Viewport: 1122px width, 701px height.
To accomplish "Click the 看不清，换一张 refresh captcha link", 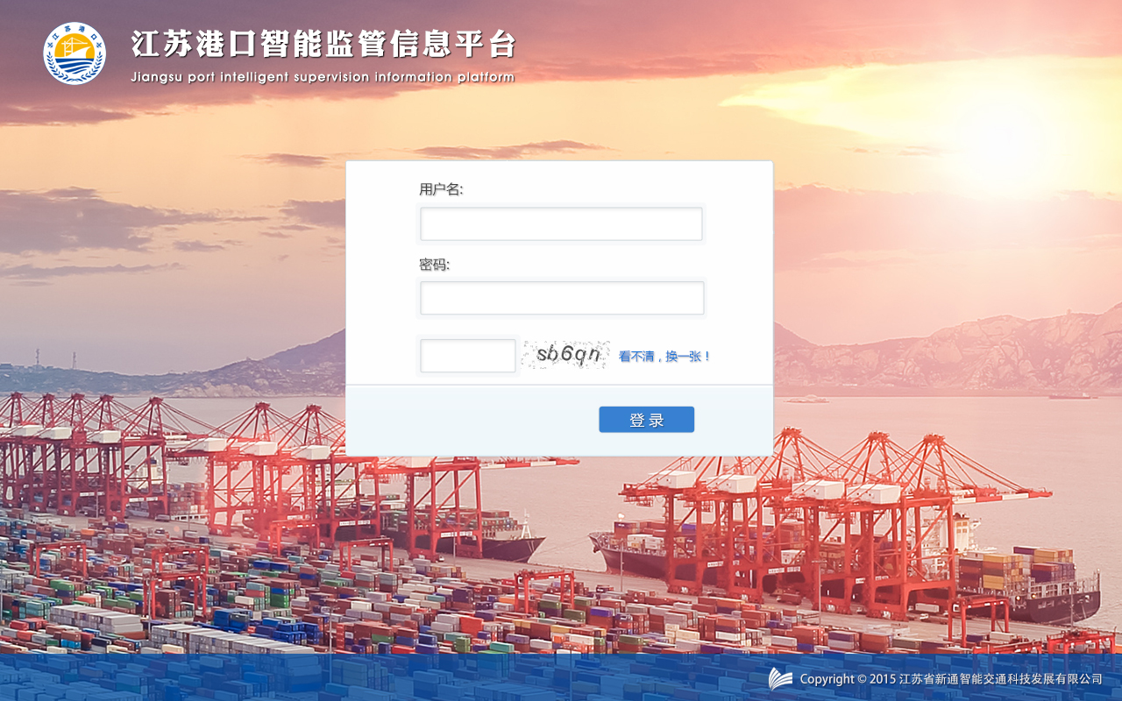I will click(x=664, y=357).
